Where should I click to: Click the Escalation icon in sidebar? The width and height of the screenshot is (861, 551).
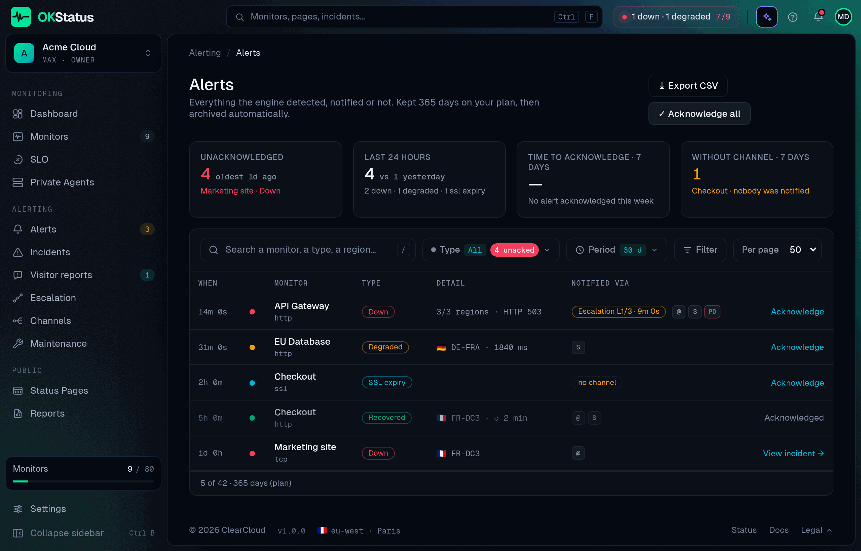pos(18,298)
